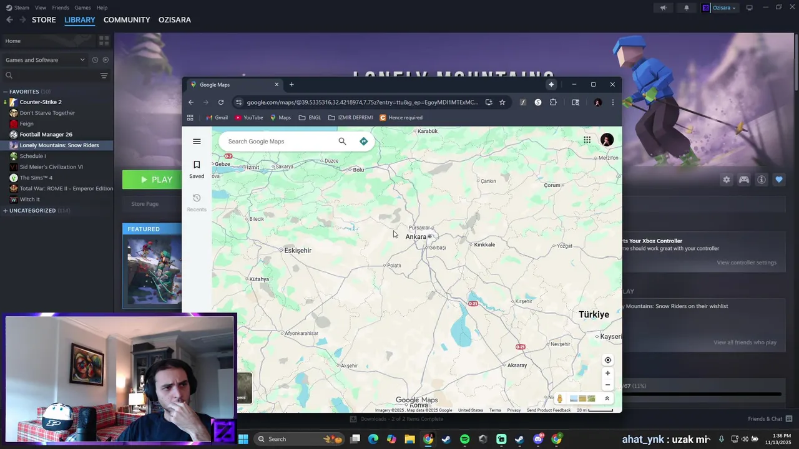Open Google account avatar on the map
This screenshot has width=799, height=449.
(607, 140)
